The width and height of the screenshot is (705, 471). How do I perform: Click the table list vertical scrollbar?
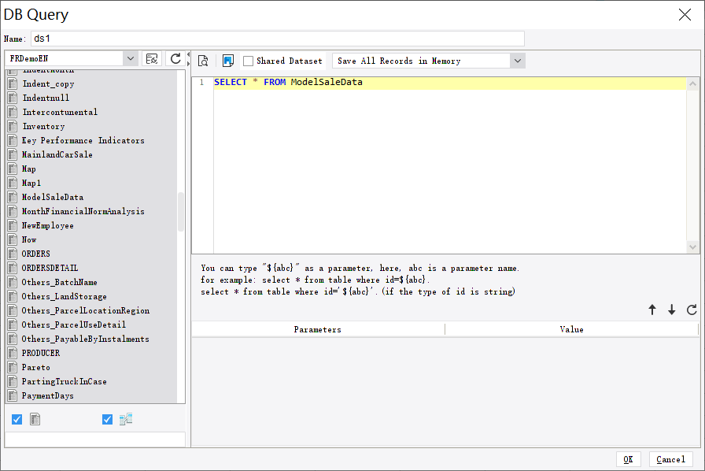181,211
